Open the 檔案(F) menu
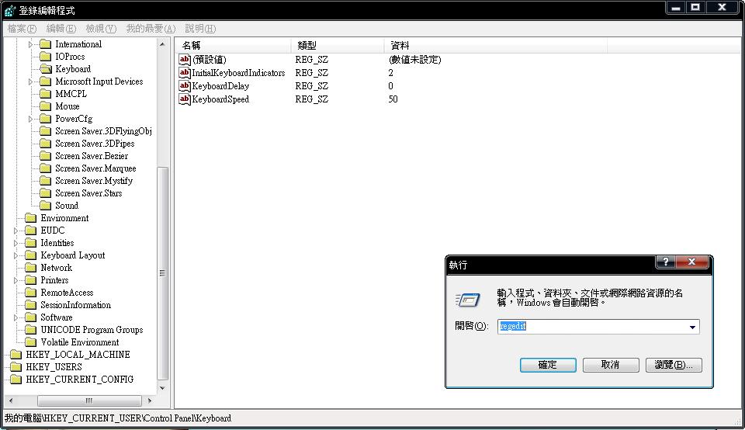 coord(22,29)
